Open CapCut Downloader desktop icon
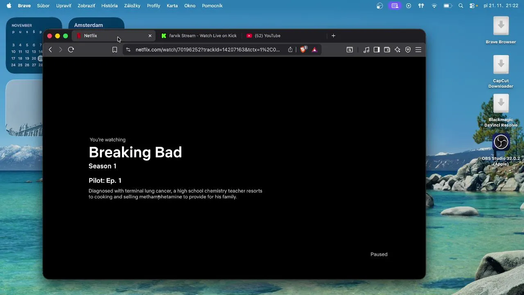524x295 pixels. 501,72
